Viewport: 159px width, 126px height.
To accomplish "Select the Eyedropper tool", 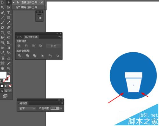I will [2, 53].
